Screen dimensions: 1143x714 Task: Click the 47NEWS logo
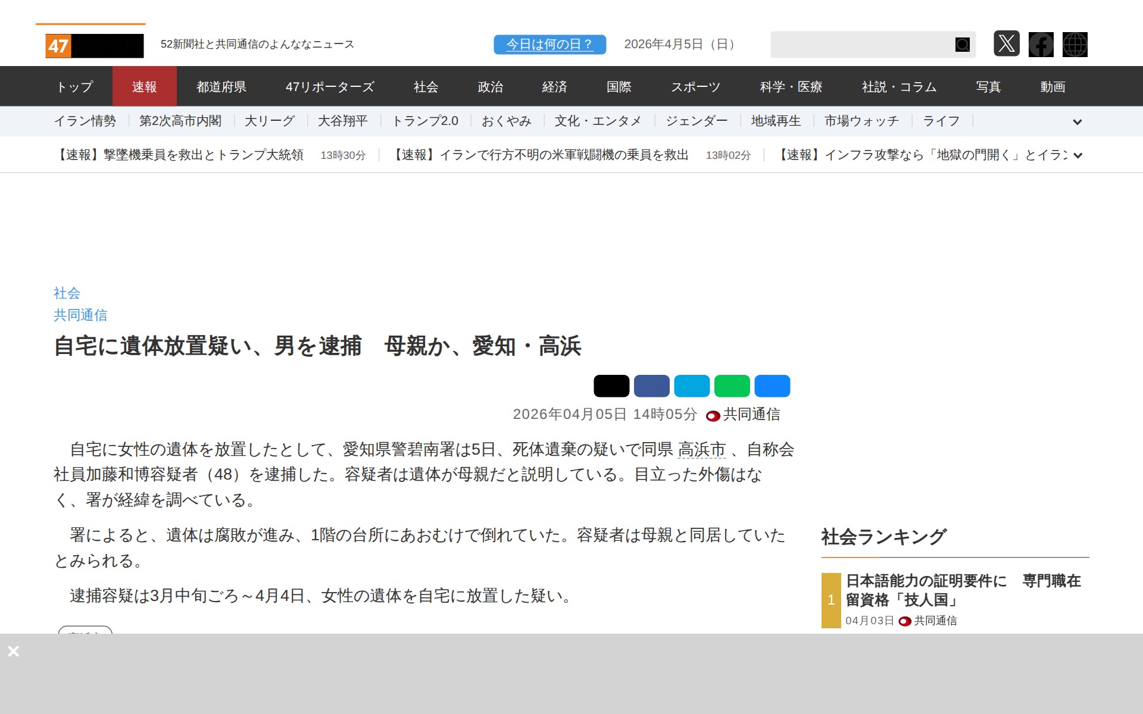(90, 45)
